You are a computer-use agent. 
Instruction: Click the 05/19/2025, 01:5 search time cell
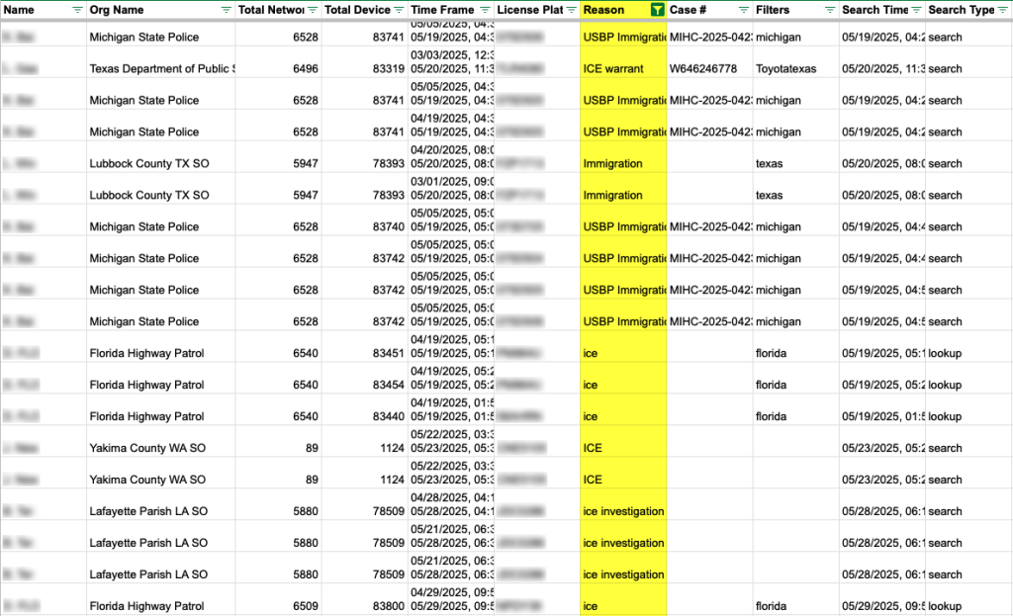[x=881, y=410]
